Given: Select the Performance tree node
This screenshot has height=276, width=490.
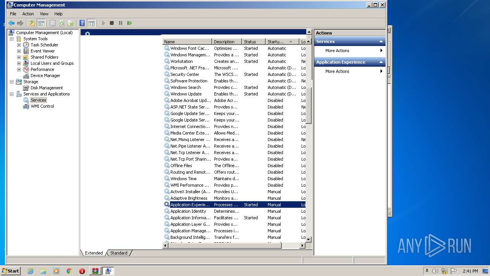Looking at the screenshot, I should 42,69.
